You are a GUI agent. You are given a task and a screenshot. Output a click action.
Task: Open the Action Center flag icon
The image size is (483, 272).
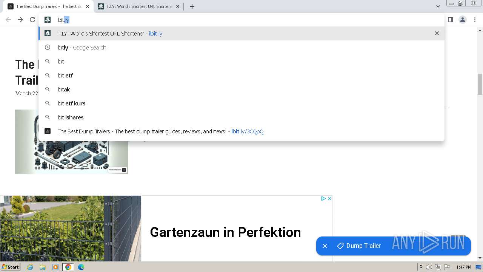tap(447, 267)
